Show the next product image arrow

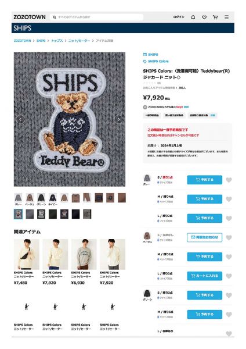(x=118, y=119)
